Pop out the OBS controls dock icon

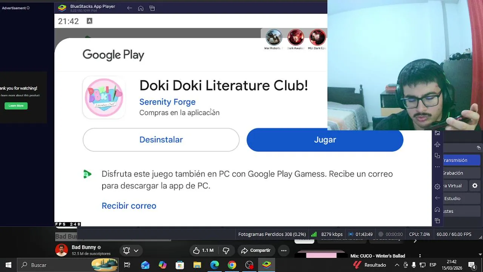pyautogui.click(x=478, y=148)
